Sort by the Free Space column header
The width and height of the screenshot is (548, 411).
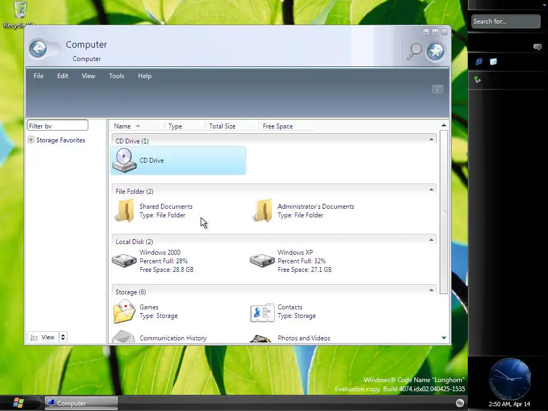[287, 126]
